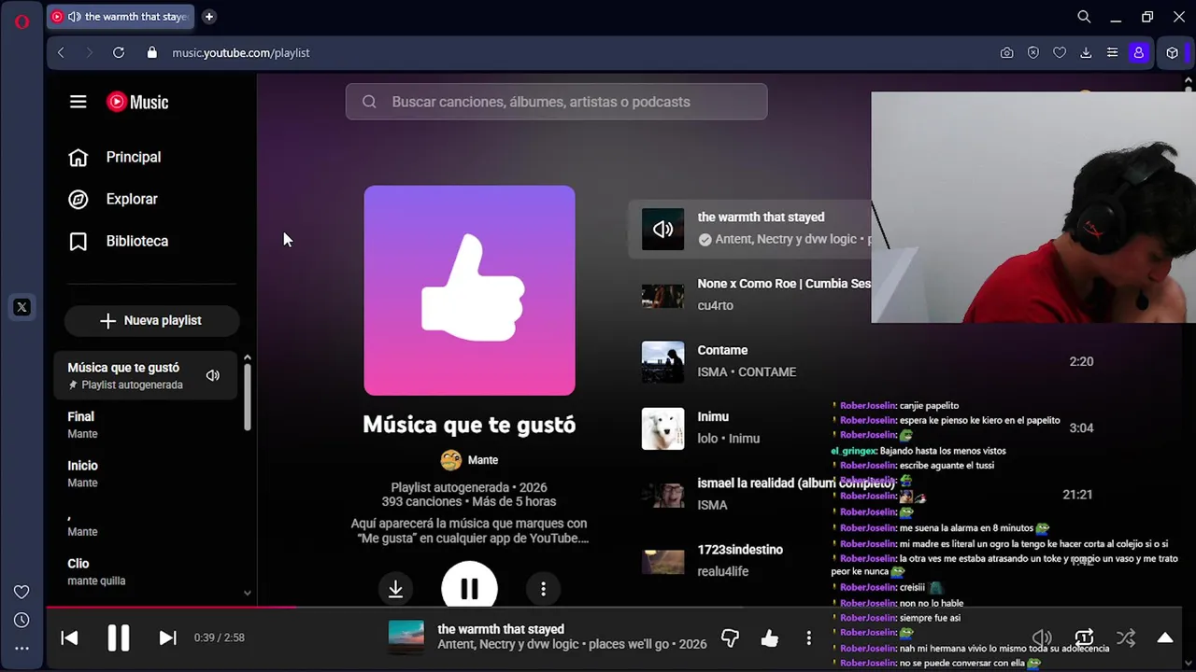Open the X Twitter sidebar panel
The height and width of the screenshot is (672, 1196).
coord(21,307)
